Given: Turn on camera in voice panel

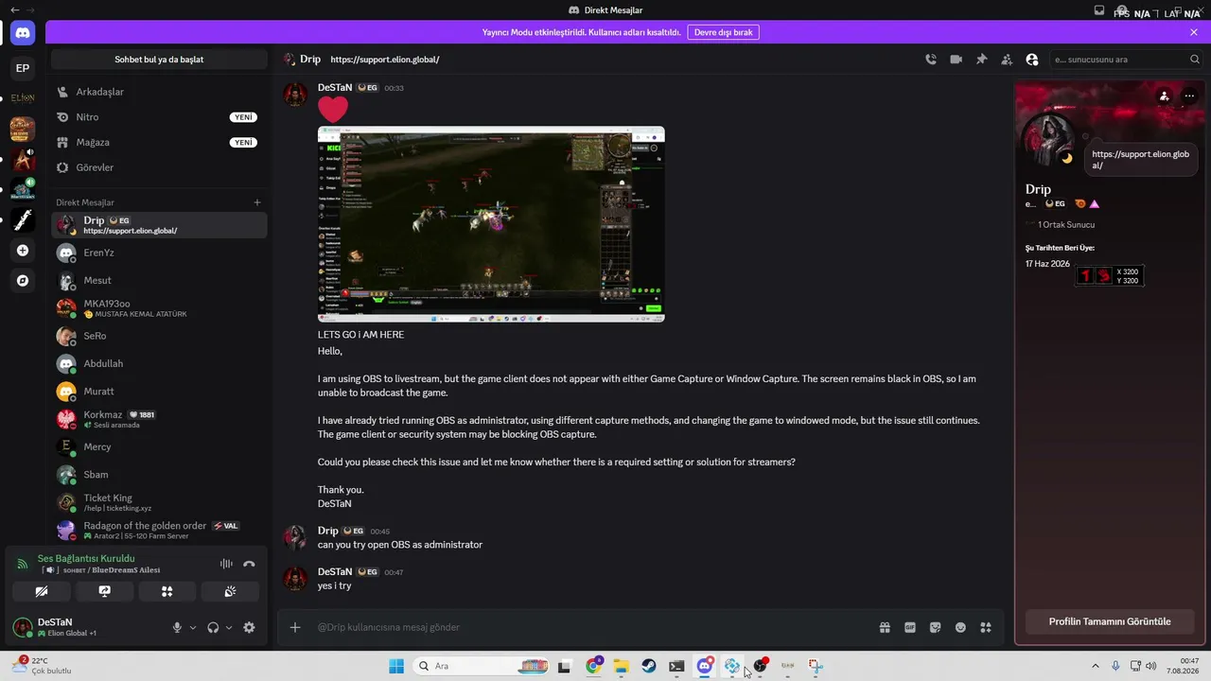Looking at the screenshot, I should pos(41,591).
